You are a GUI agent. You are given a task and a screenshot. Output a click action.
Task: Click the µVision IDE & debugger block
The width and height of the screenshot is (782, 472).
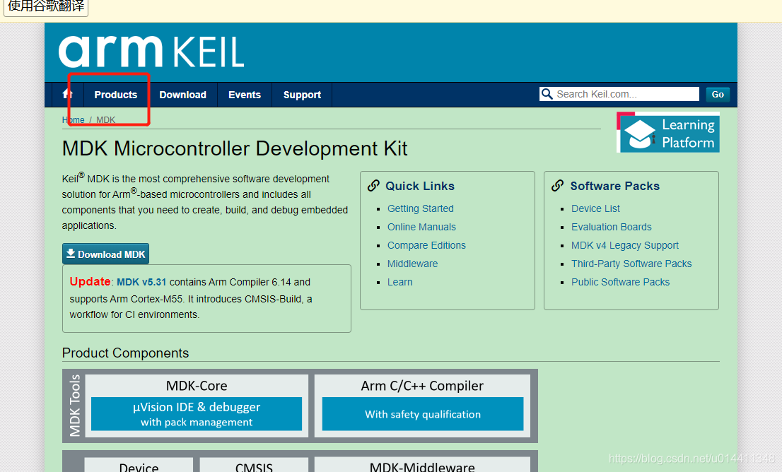click(x=197, y=413)
